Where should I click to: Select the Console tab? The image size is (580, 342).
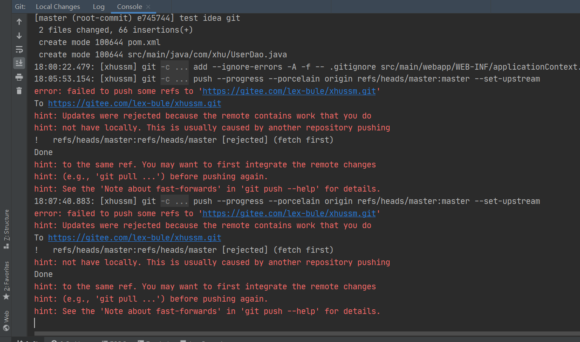point(130,7)
